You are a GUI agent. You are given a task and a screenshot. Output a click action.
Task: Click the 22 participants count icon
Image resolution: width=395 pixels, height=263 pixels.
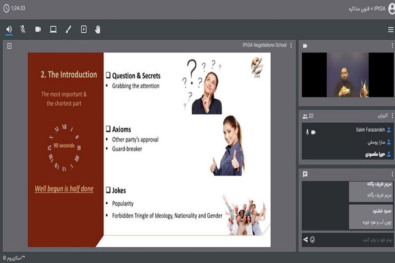click(x=305, y=116)
